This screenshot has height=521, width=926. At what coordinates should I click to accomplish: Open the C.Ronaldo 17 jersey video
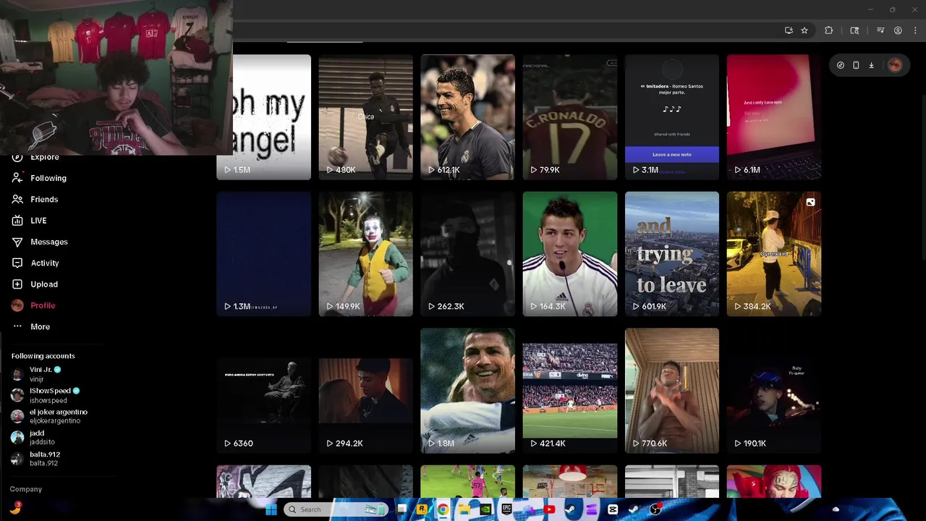pos(570,117)
